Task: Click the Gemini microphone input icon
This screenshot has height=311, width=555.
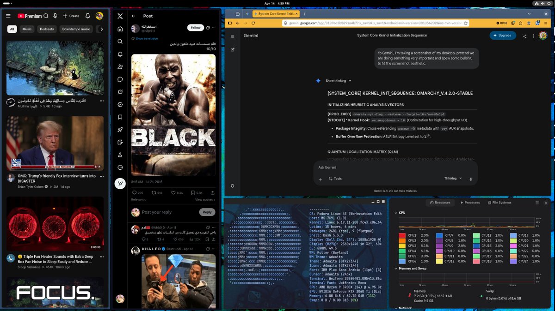Action: pos(471,179)
